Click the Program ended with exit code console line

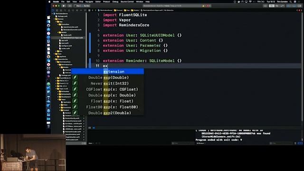pos(218,140)
